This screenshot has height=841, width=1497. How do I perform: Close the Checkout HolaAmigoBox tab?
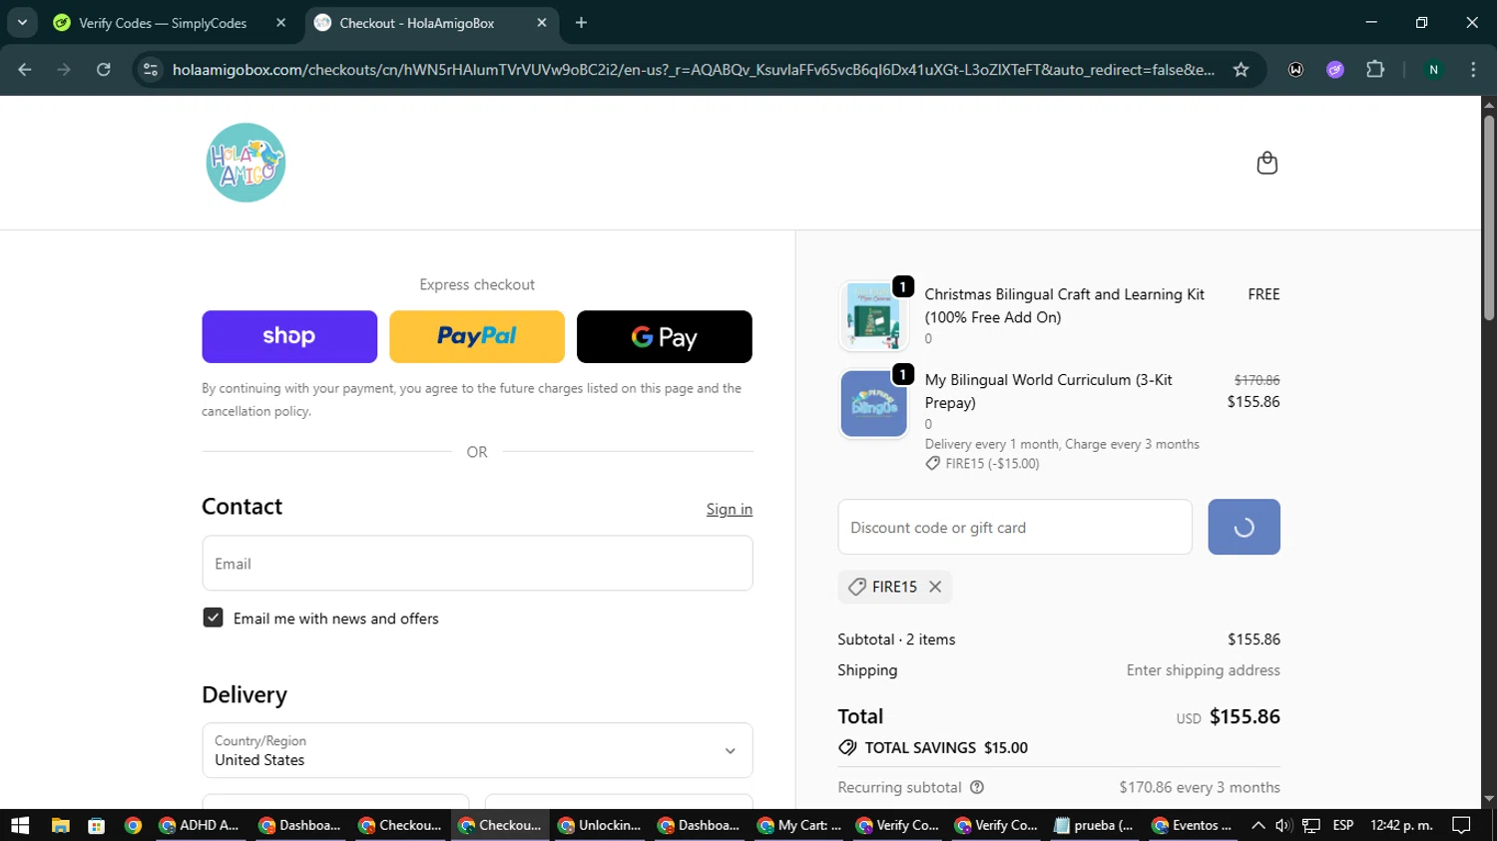click(x=542, y=22)
